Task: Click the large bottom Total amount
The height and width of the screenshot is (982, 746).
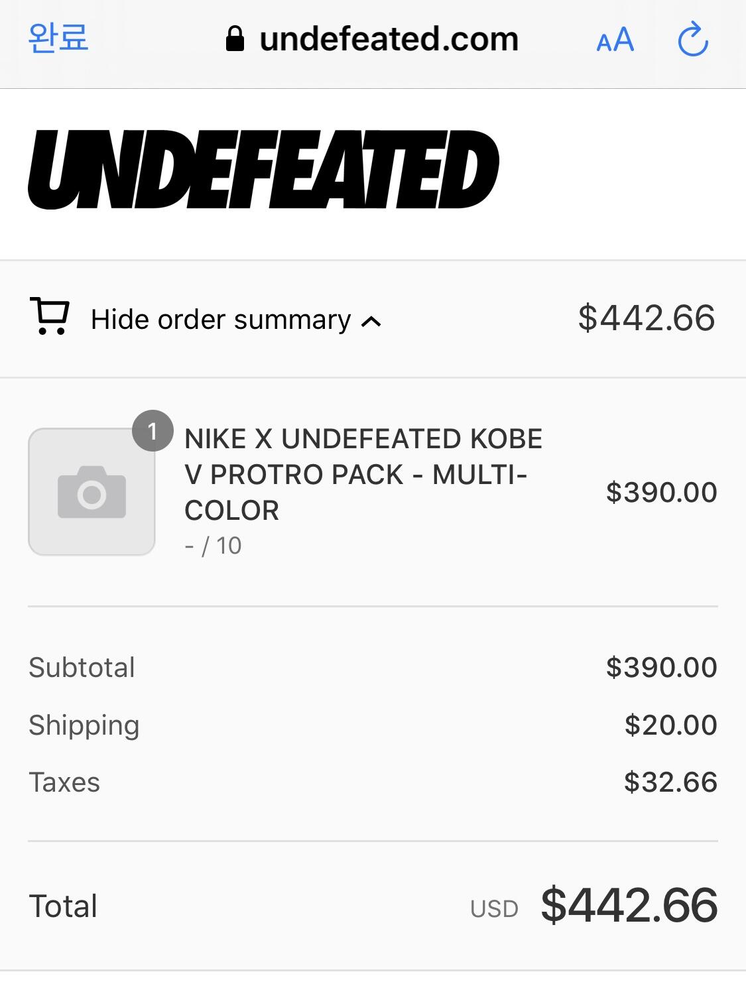Action: pos(629,904)
